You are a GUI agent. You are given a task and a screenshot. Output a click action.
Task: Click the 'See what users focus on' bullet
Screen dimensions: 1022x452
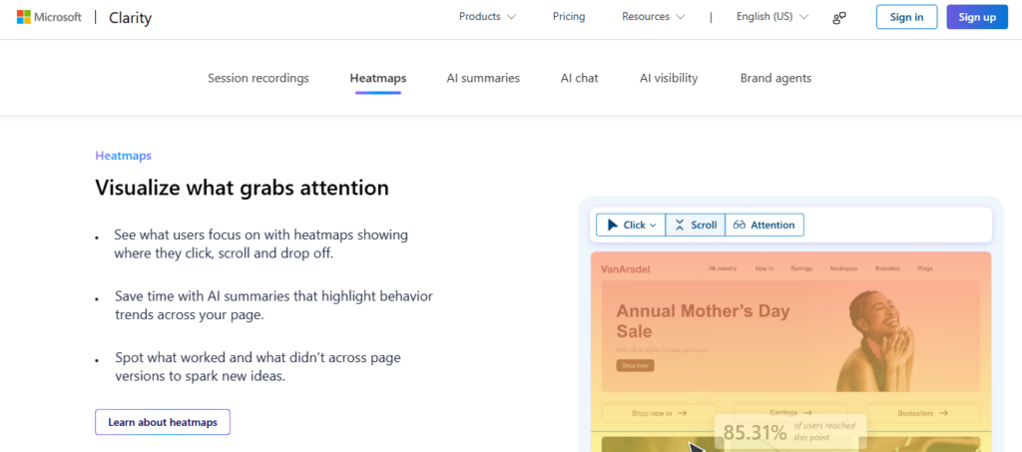tap(261, 243)
